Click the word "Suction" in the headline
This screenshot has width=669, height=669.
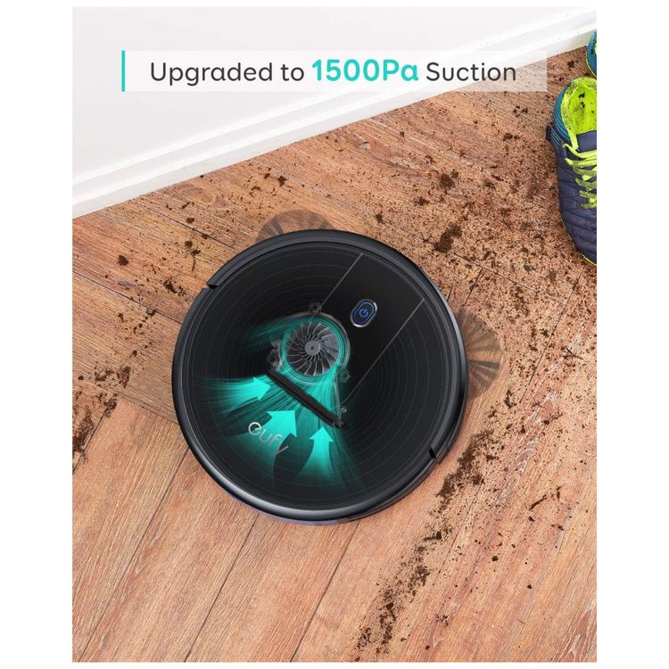click(471, 71)
